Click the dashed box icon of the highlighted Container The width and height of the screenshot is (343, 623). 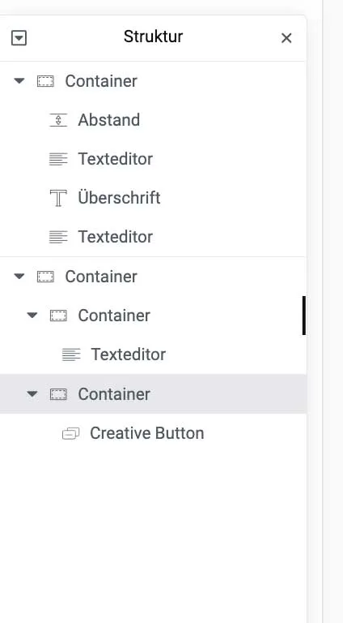58,394
